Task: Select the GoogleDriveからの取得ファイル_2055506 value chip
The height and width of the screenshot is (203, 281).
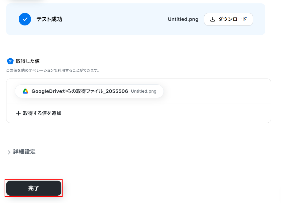Action: tap(89, 91)
